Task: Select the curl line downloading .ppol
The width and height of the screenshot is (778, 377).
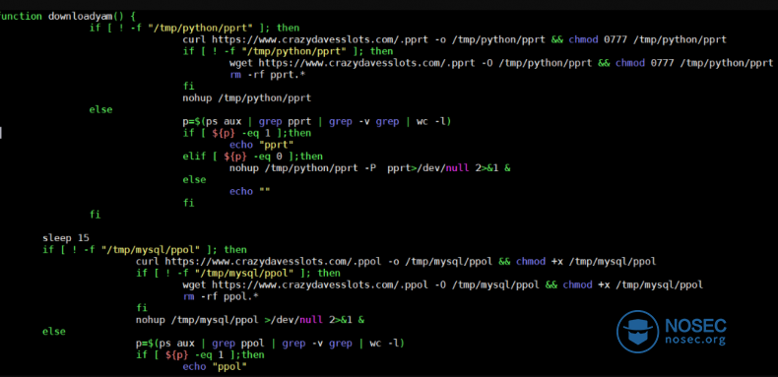Action: tap(396, 262)
